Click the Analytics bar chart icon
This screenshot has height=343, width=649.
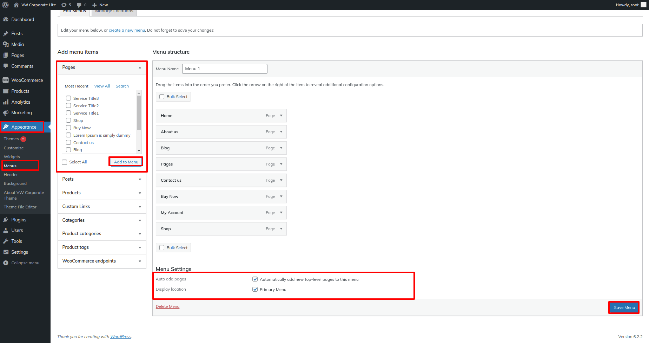point(6,102)
